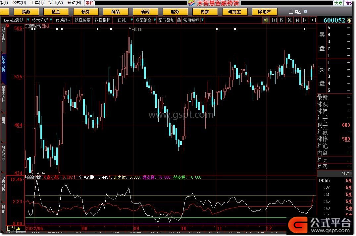Screen dimensions: 356x236
Task: Toggle the 移 move-chart icon
Action: [297, 20]
